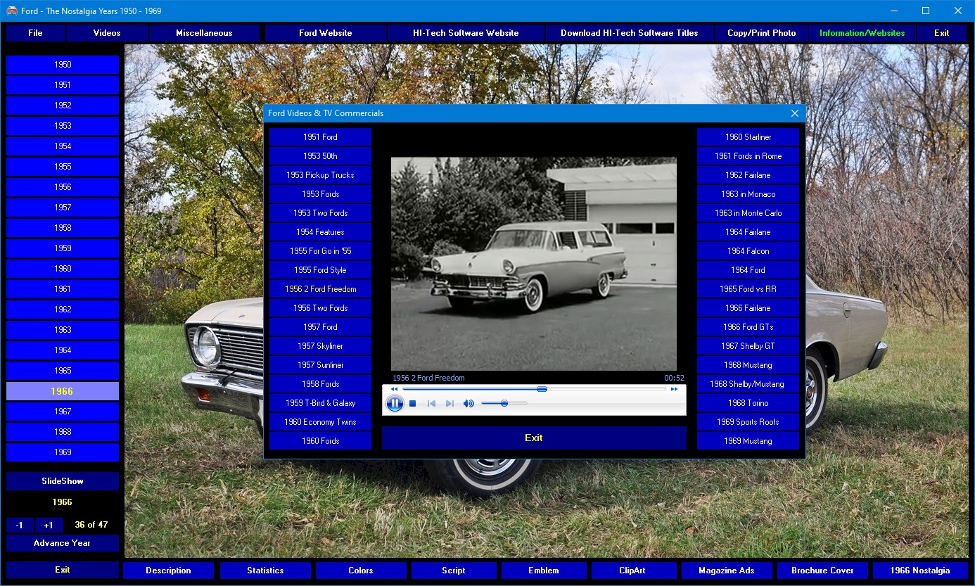The image size is (975, 586).
Task: Click the -1 photo stepper
Action: coord(20,525)
